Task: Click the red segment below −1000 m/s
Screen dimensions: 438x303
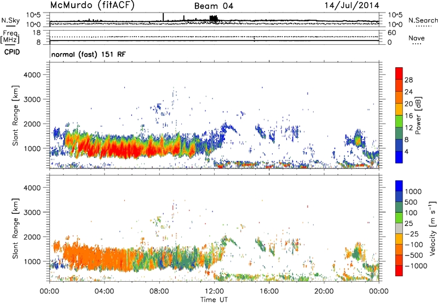Action: coord(399,271)
